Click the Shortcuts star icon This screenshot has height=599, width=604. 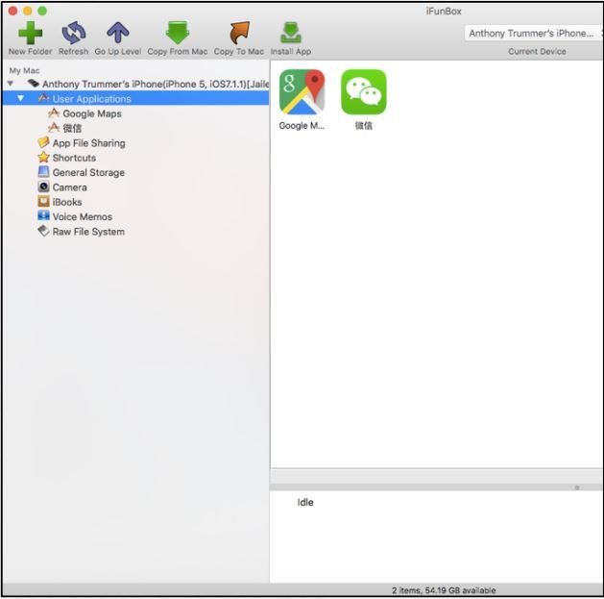point(43,157)
